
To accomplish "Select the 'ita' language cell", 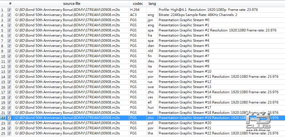I will pyautogui.click(x=152, y=66).
